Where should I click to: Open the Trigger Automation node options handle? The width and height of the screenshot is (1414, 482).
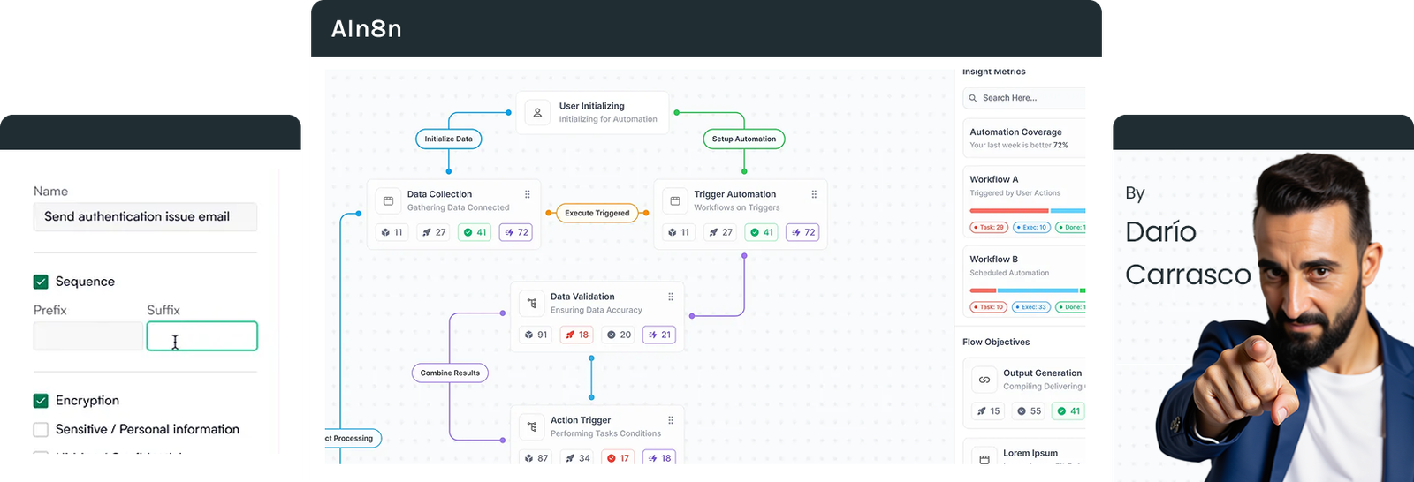tap(814, 194)
